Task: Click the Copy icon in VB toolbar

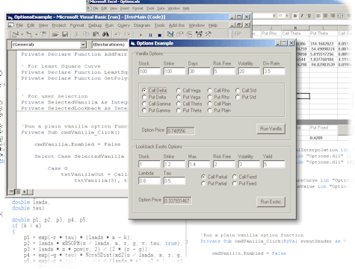Action: coord(86,34)
